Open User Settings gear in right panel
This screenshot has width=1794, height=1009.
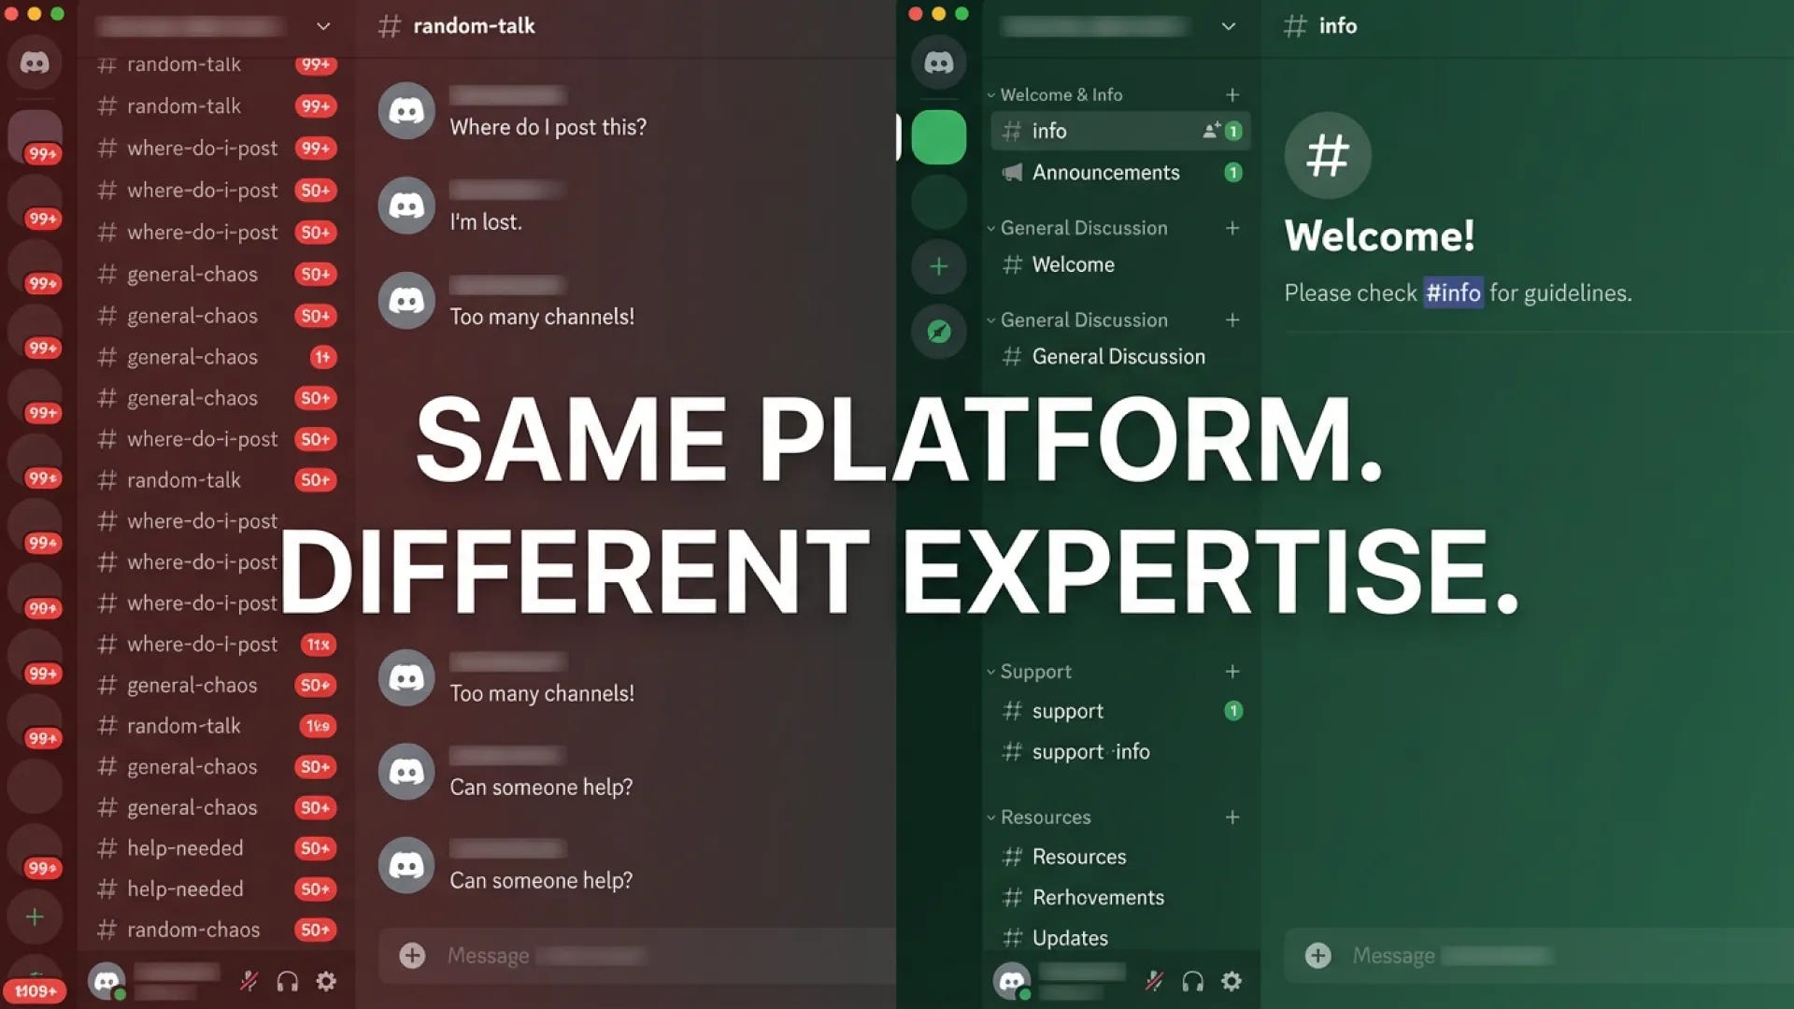pyautogui.click(x=1232, y=981)
